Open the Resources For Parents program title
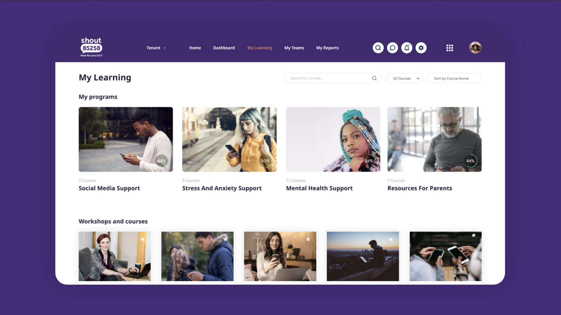This screenshot has height=315, width=561. coord(420,188)
